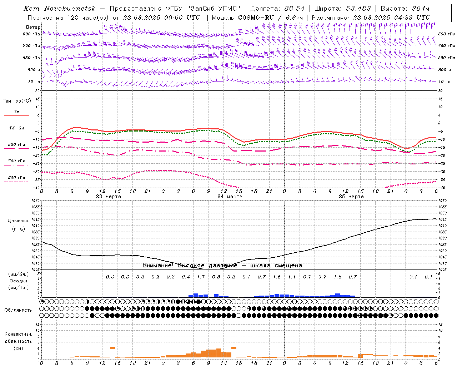Click the '1.5' three-hour precipitation value
Viewport: 457px width, 366px height.
(277, 277)
